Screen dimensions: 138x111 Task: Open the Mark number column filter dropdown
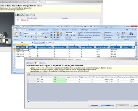coord(95,47)
